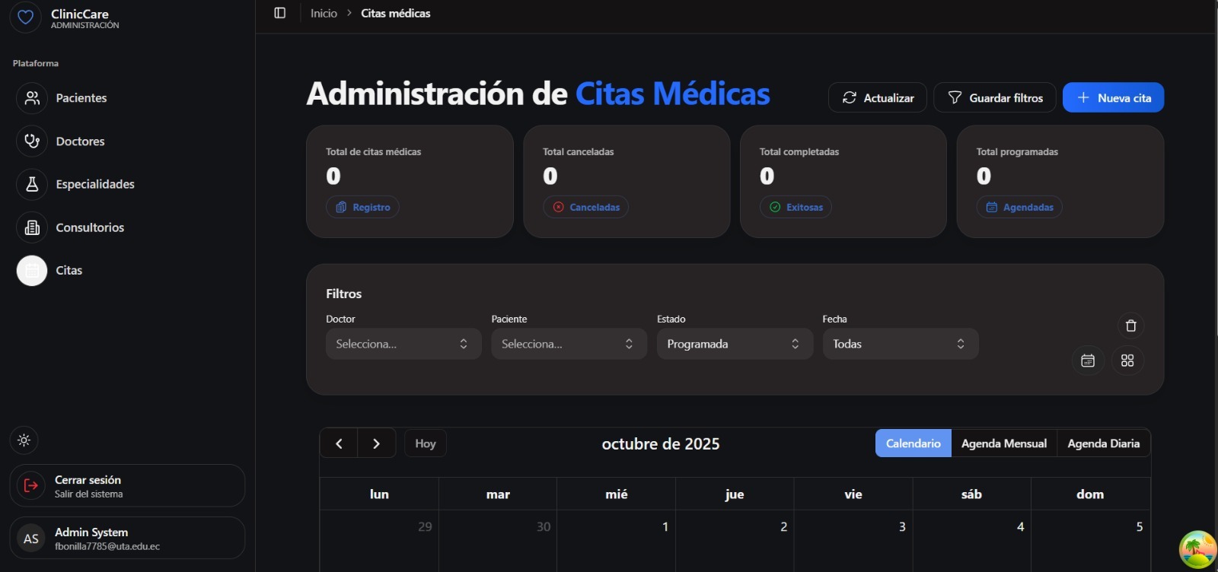Open the Paciente filter dropdown
The image size is (1218, 572).
pyautogui.click(x=569, y=344)
